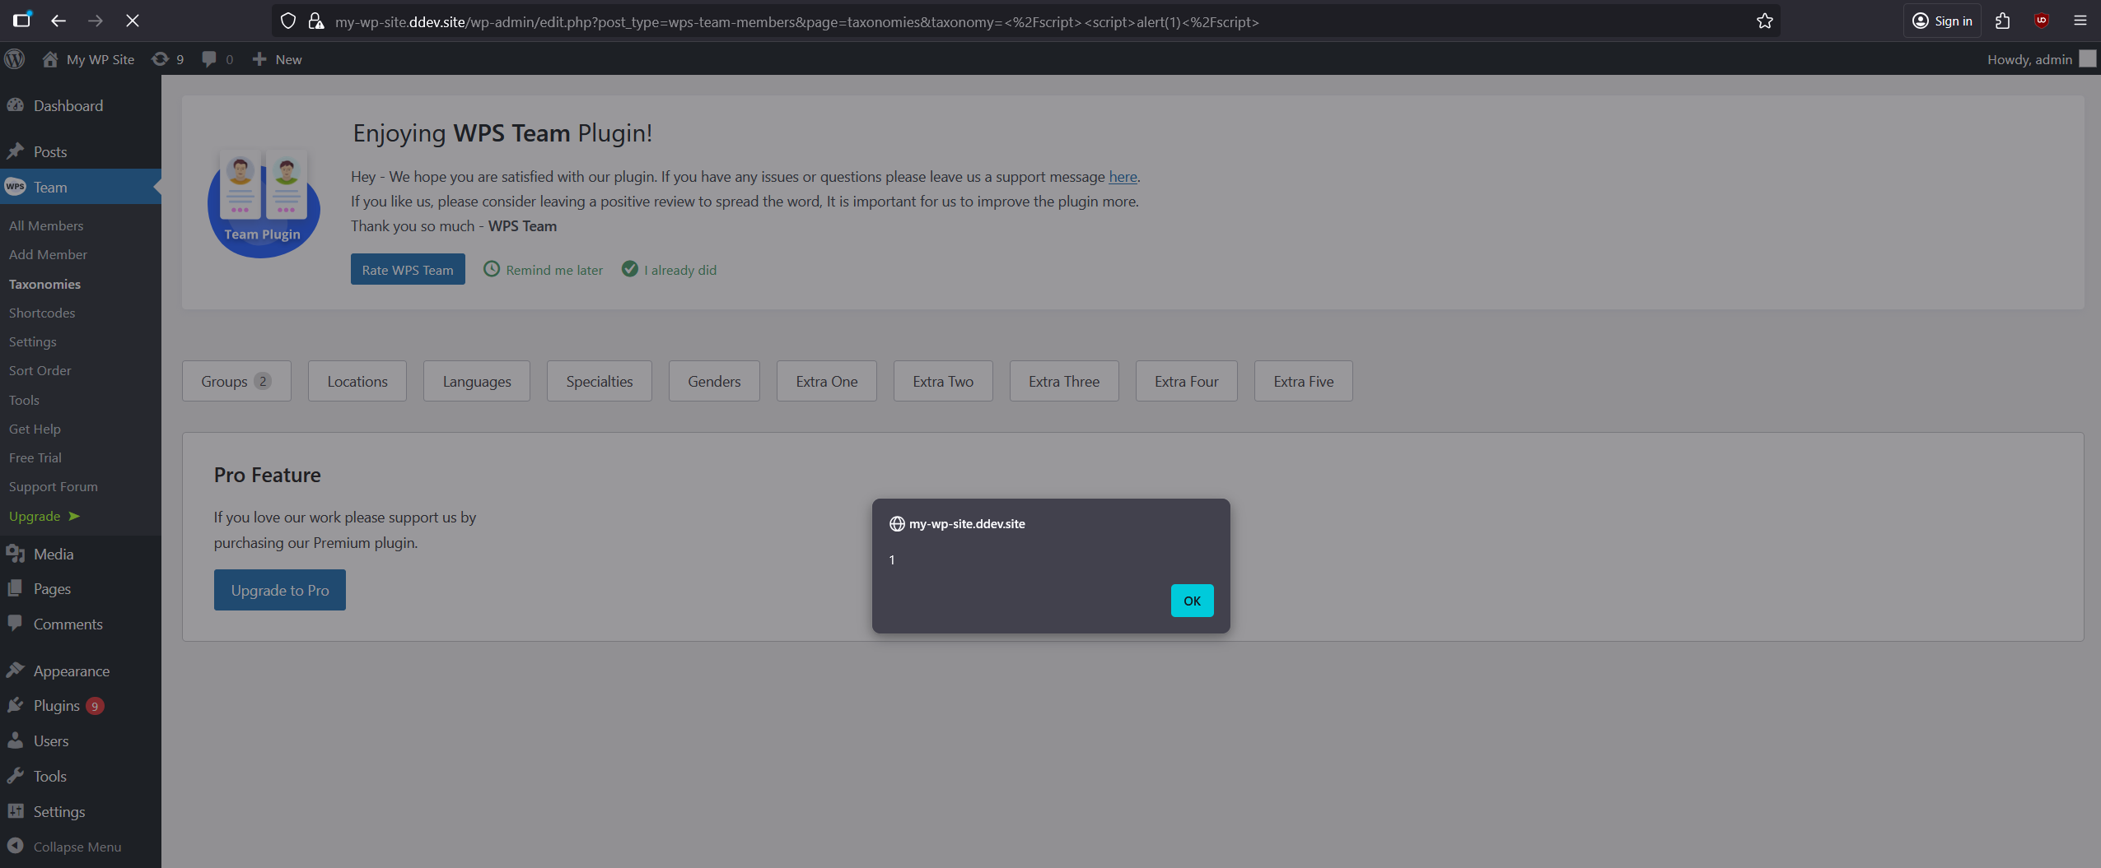Open the 'Howdy, admin' account menu
Image resolution: width=2101 pixels, height=868 pixels.
(2029, 58)
